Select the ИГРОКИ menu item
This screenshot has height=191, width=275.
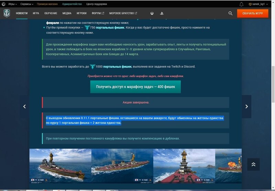(x=81, y=13)
